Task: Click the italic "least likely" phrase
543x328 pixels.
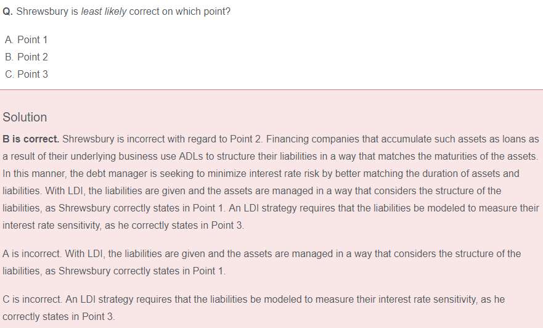Action: pyautogui.click(x=104, y=12)
